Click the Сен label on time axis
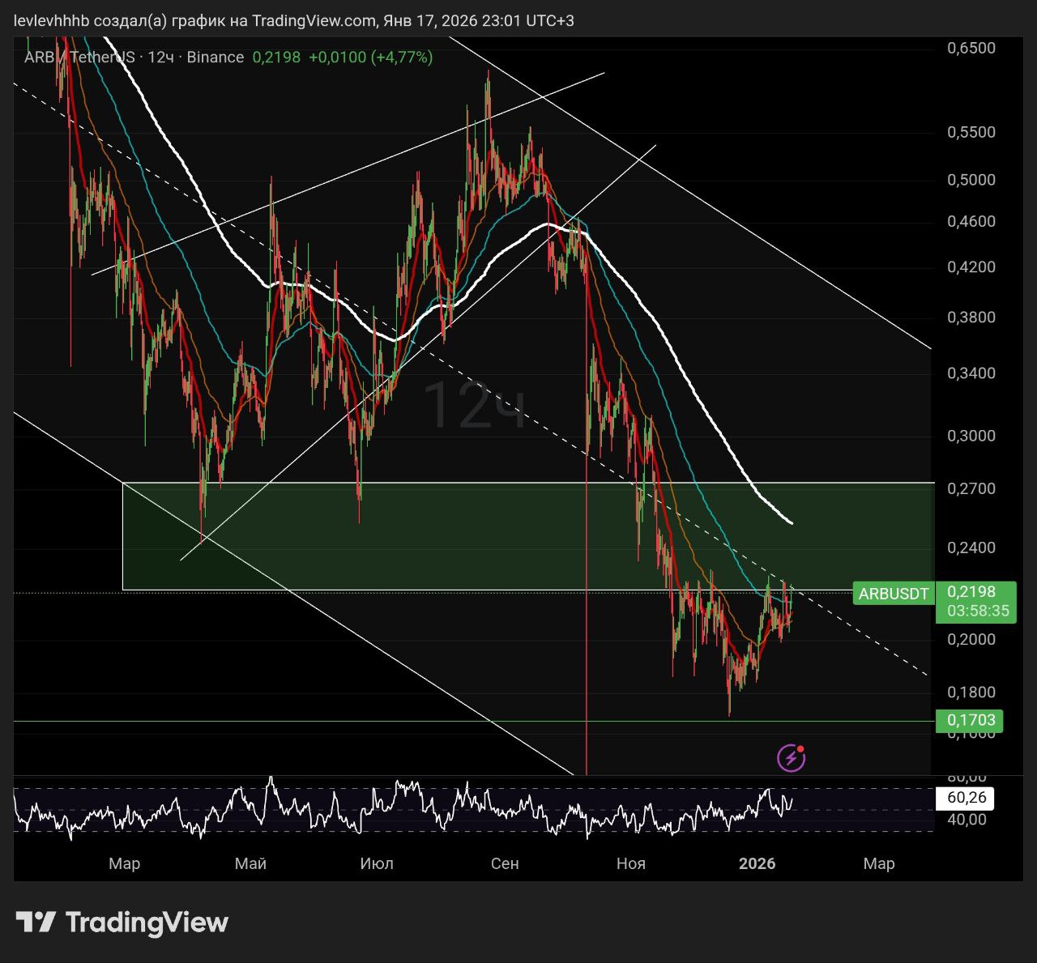1037x963 pixels. coord(505,863)
